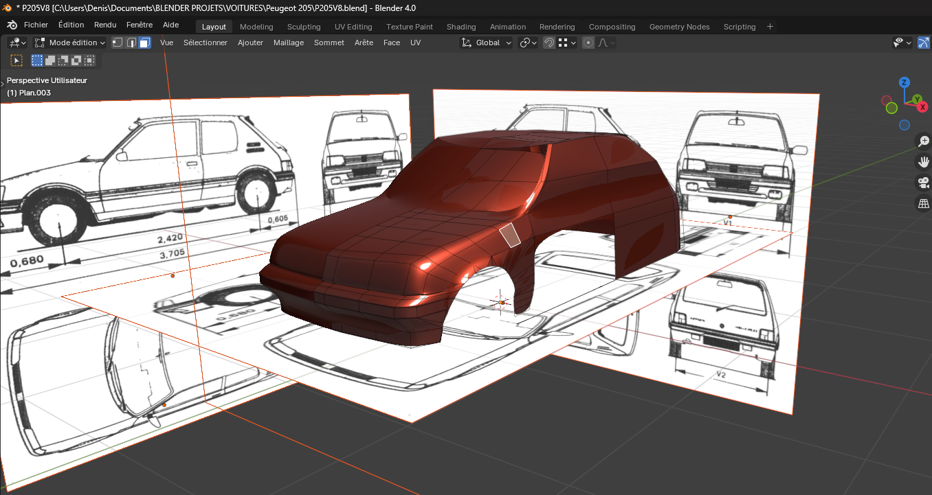Viewport: 932px width, 495px height.
Task: Click the pan view hand icon
Action: coord(924,162)
